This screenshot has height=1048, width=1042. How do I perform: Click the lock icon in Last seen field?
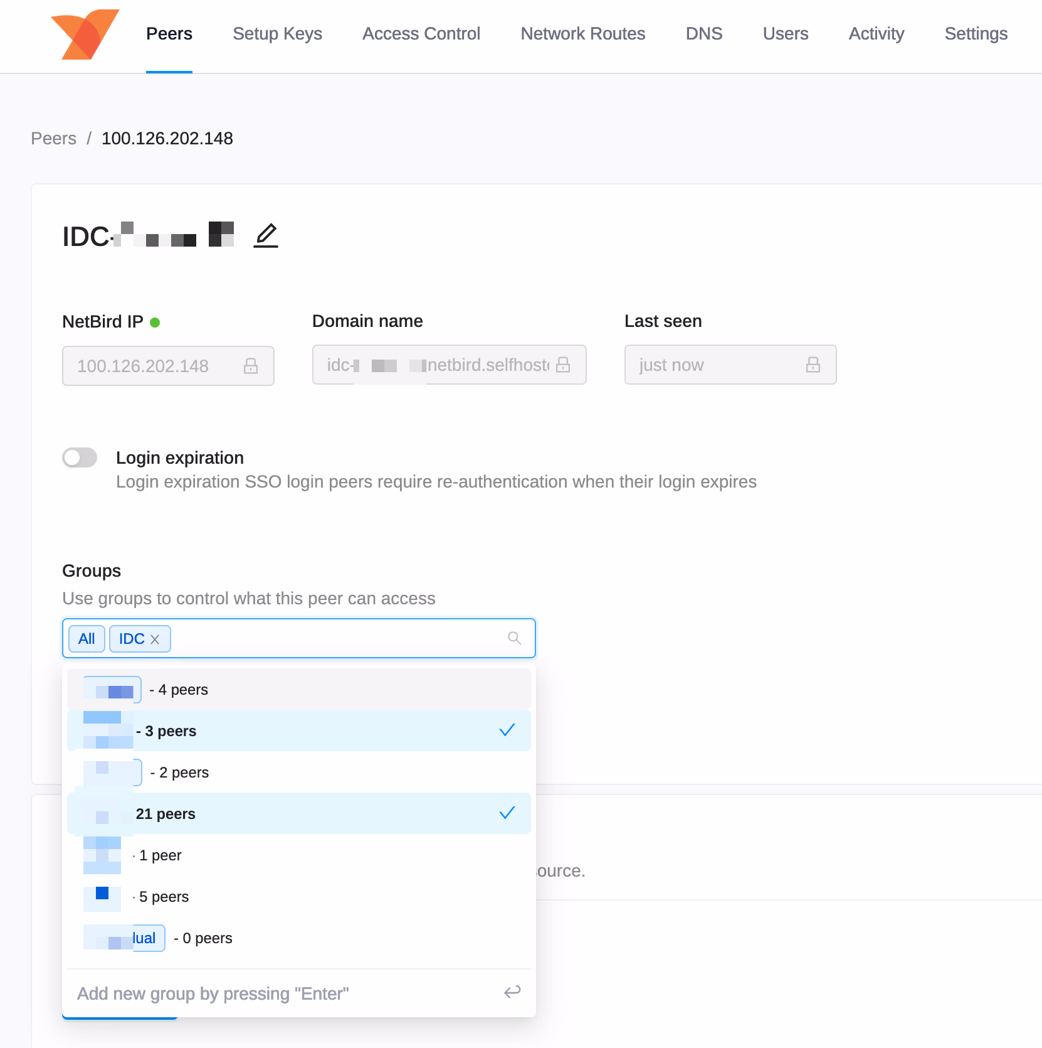click(x=813, y=365)
